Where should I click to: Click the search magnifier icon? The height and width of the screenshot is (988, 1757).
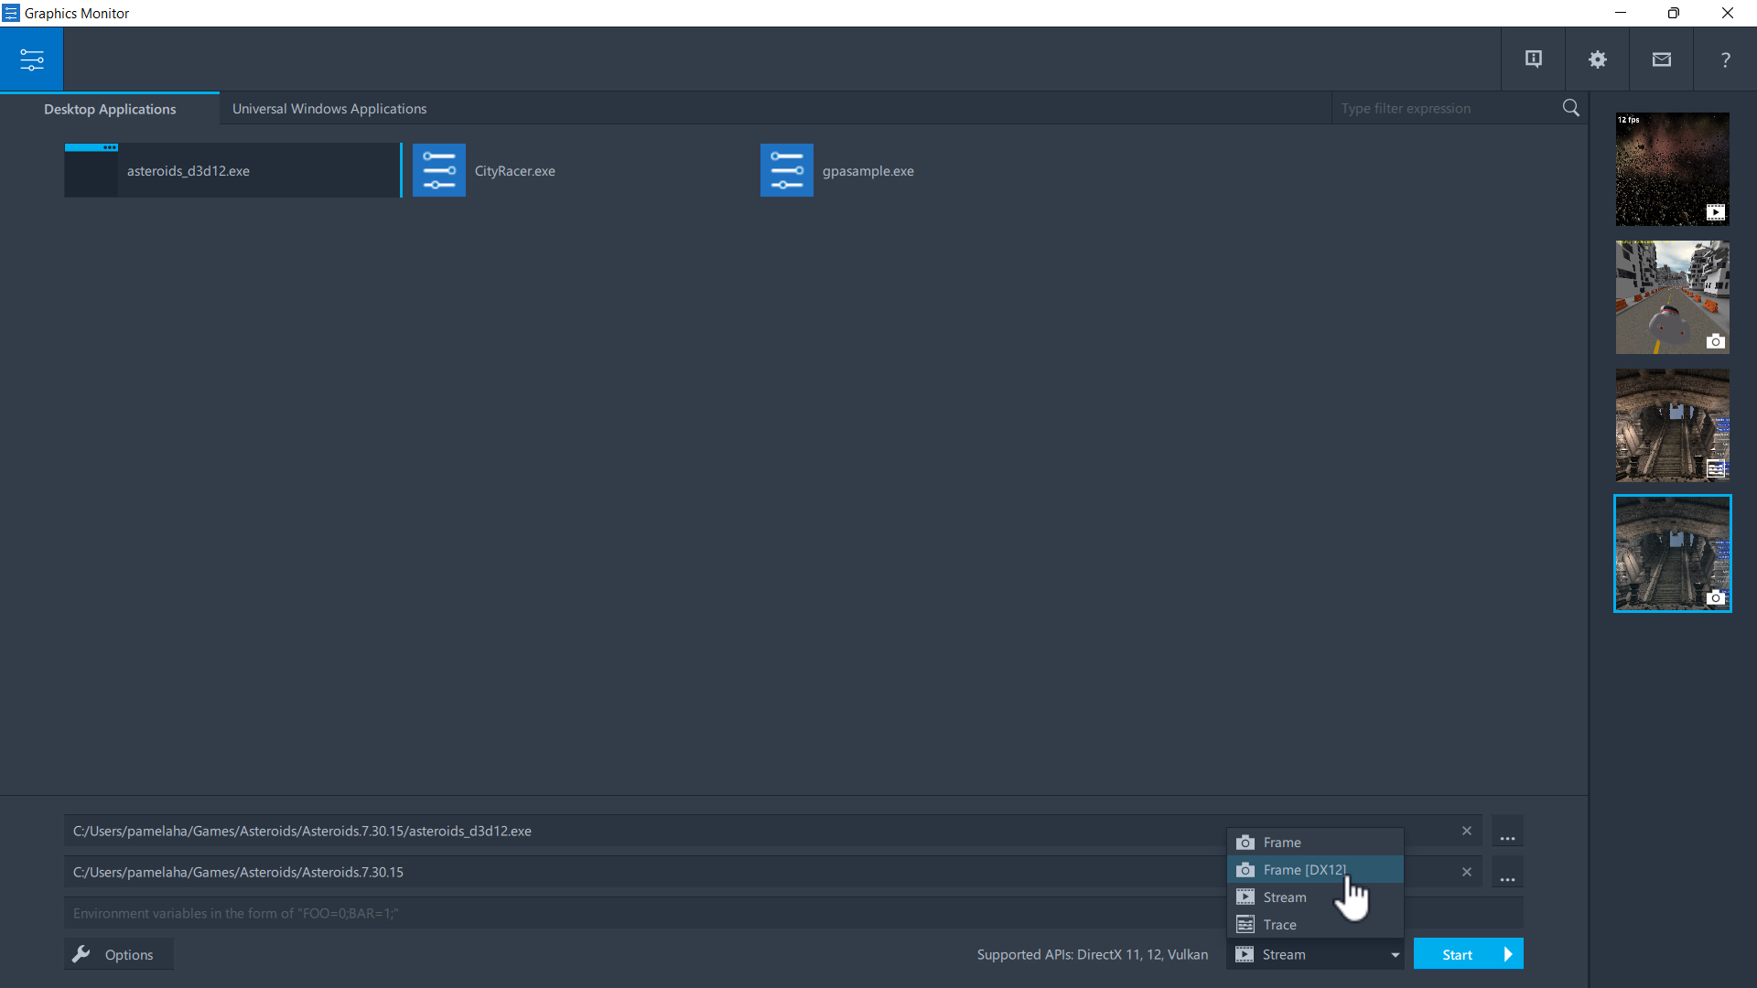tap(1570, 107)
